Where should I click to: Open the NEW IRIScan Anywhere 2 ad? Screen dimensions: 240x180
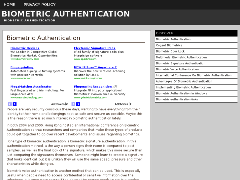95,67
